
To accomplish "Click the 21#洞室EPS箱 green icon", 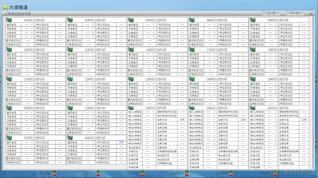I will pyautogui.click(x=9, y=79).
